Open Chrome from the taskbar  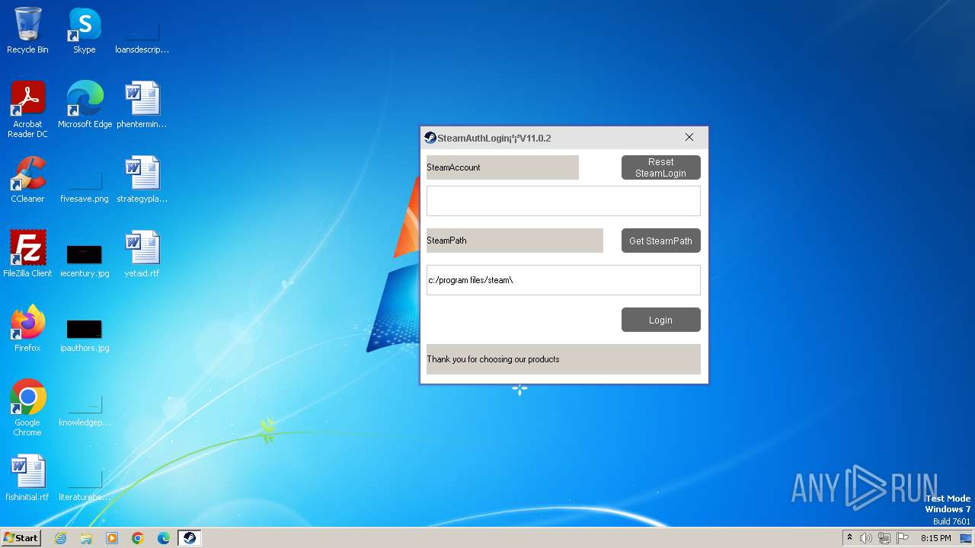click(138, 538)
